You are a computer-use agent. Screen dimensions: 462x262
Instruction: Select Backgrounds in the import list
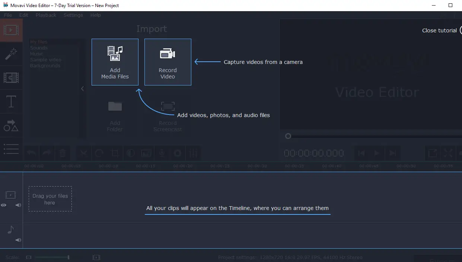pos(45,66)
